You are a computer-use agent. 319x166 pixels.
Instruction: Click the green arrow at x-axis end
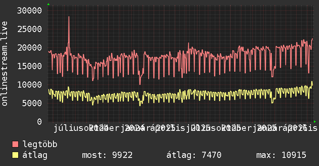click(315, 122)
